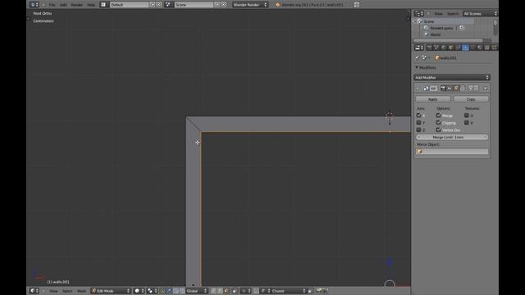Add a new scene with plus button
This screenshot has width=525, height=295.
coord(217,5)
